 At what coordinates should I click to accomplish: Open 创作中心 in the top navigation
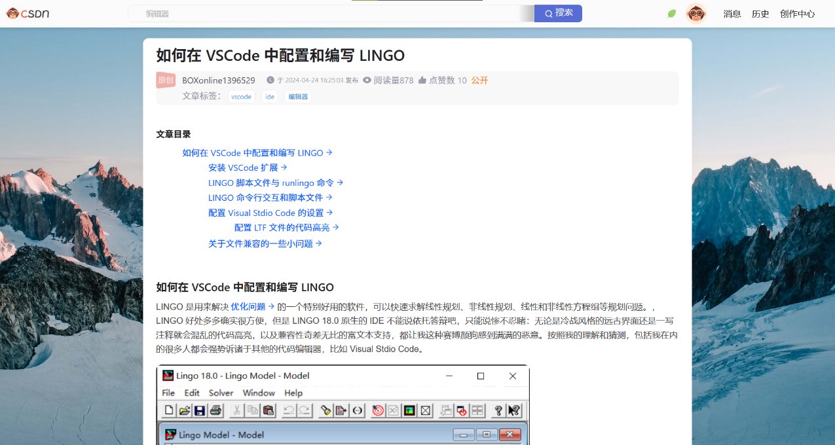pyautogui.click(x=798, y=14)
